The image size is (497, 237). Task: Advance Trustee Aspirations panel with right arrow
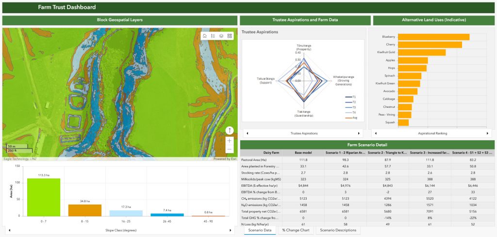point(359,133)
